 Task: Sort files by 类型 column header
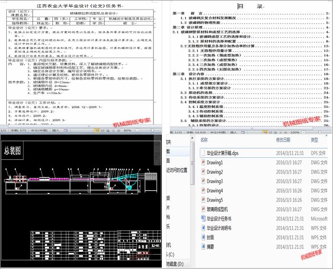pos(314,140)
